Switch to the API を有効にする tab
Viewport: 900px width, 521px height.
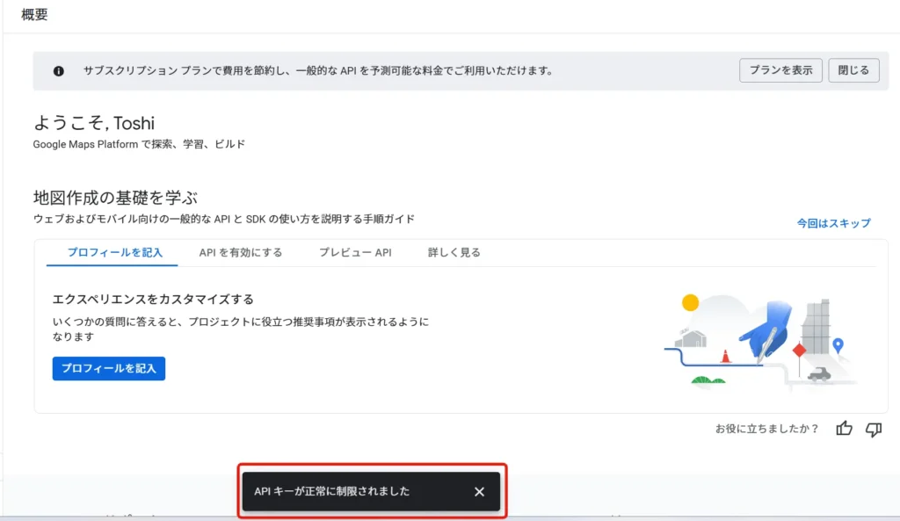pos(241,253)
